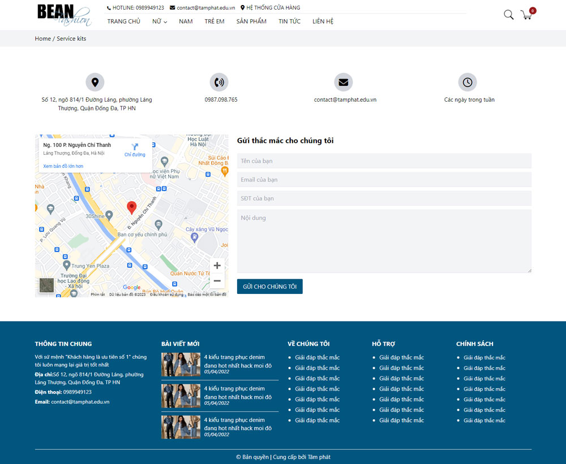Screen dimensions: 566x464
Task: Click the Home breadcrumb link
Action: [x=42, y=38]
